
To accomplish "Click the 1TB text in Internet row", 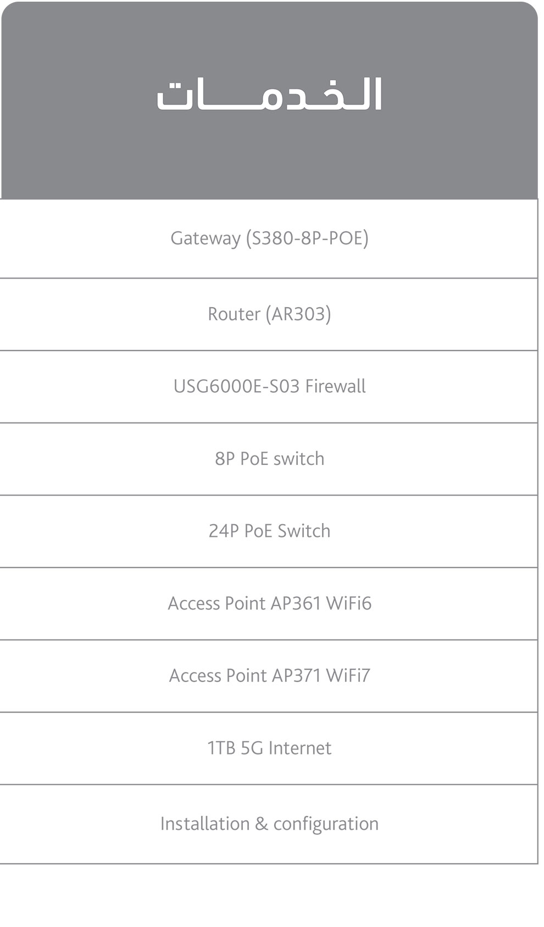I will click(x=221, y=748).
